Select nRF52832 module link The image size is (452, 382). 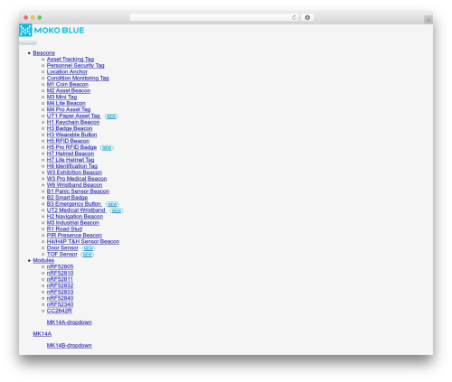tap(60, 286)
